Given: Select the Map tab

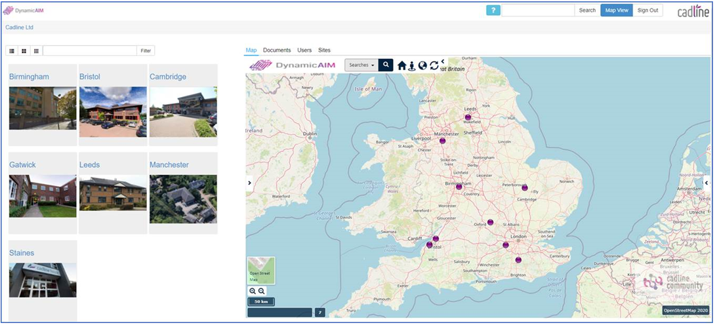Looking at the screenshot, I should pos(251,50).
